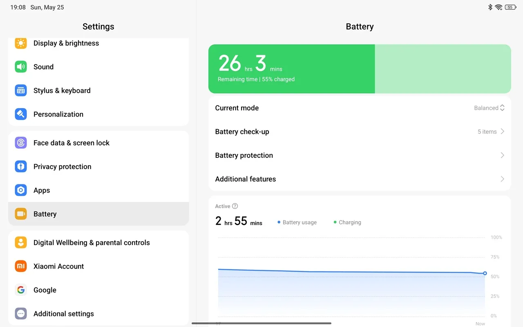The image size is (523, 327).
Task: Click the help icon next to Active
Action: point(235,206)
